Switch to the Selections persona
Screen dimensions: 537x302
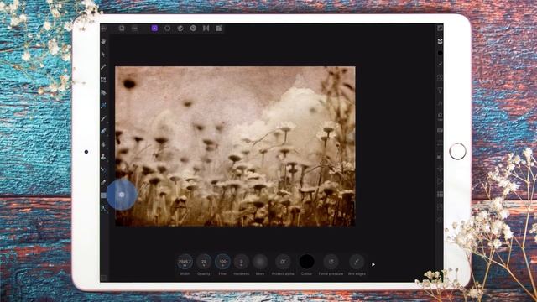pyautogui.click(x=168, y=28)
